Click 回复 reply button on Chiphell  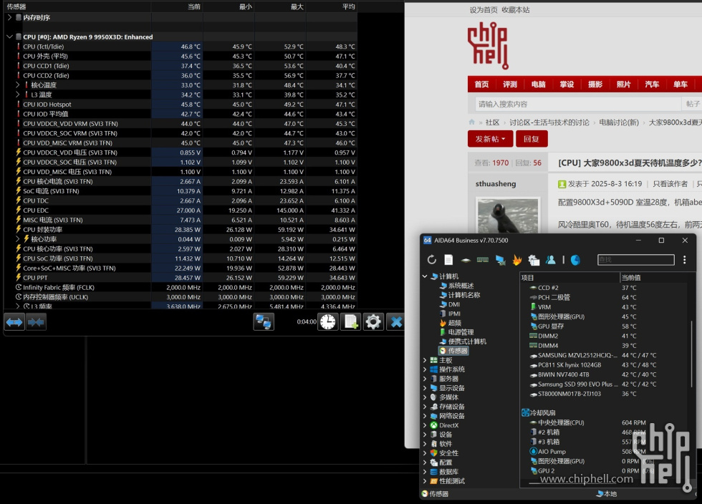point(532,139)
